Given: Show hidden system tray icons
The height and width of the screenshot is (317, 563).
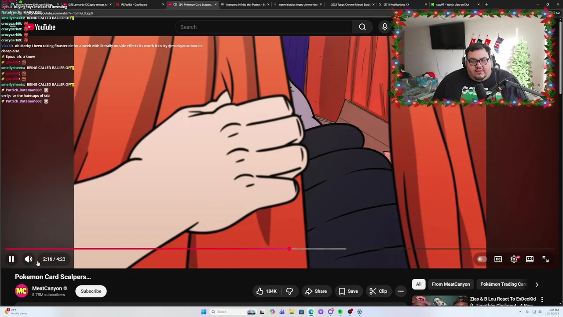Looking at the screenshot, I should point(520,312).
